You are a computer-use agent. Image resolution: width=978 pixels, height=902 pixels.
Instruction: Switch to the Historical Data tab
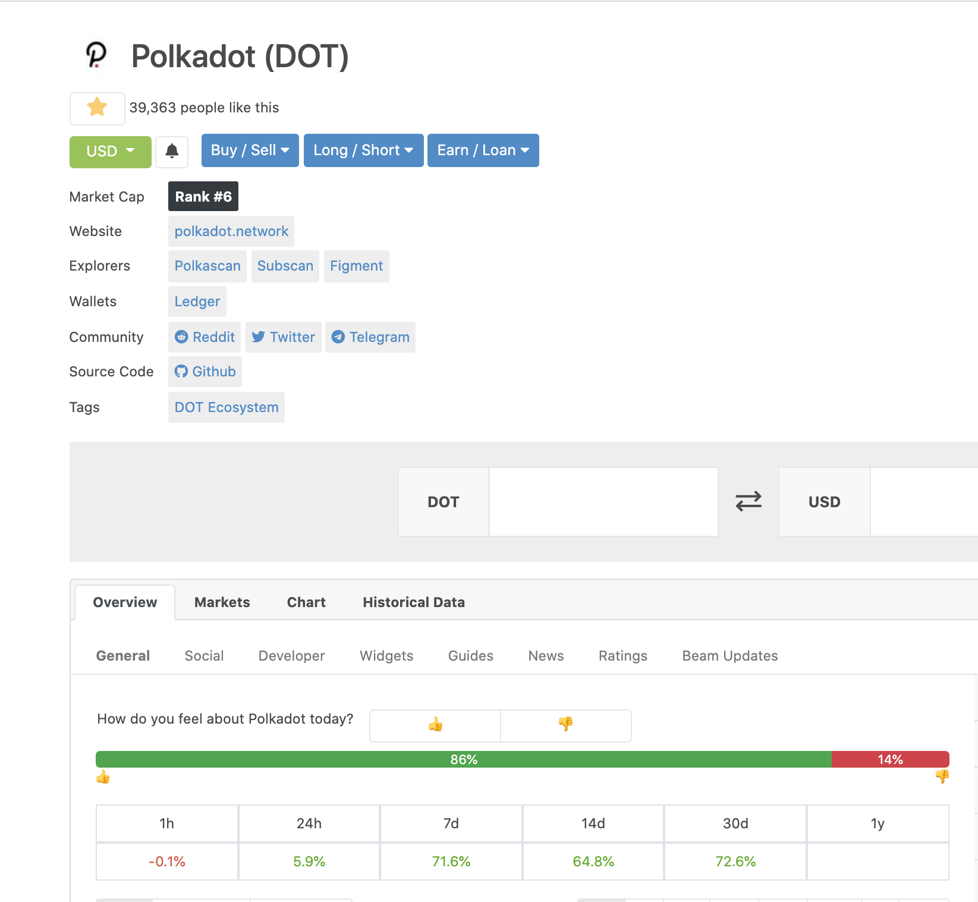(414, 602)
